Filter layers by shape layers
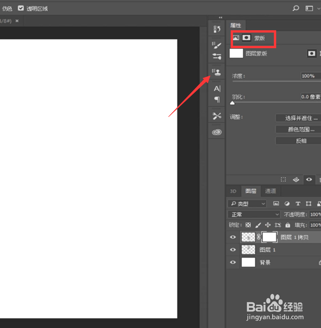Screen dimensions: 321x328 click(x=308, y=203)
